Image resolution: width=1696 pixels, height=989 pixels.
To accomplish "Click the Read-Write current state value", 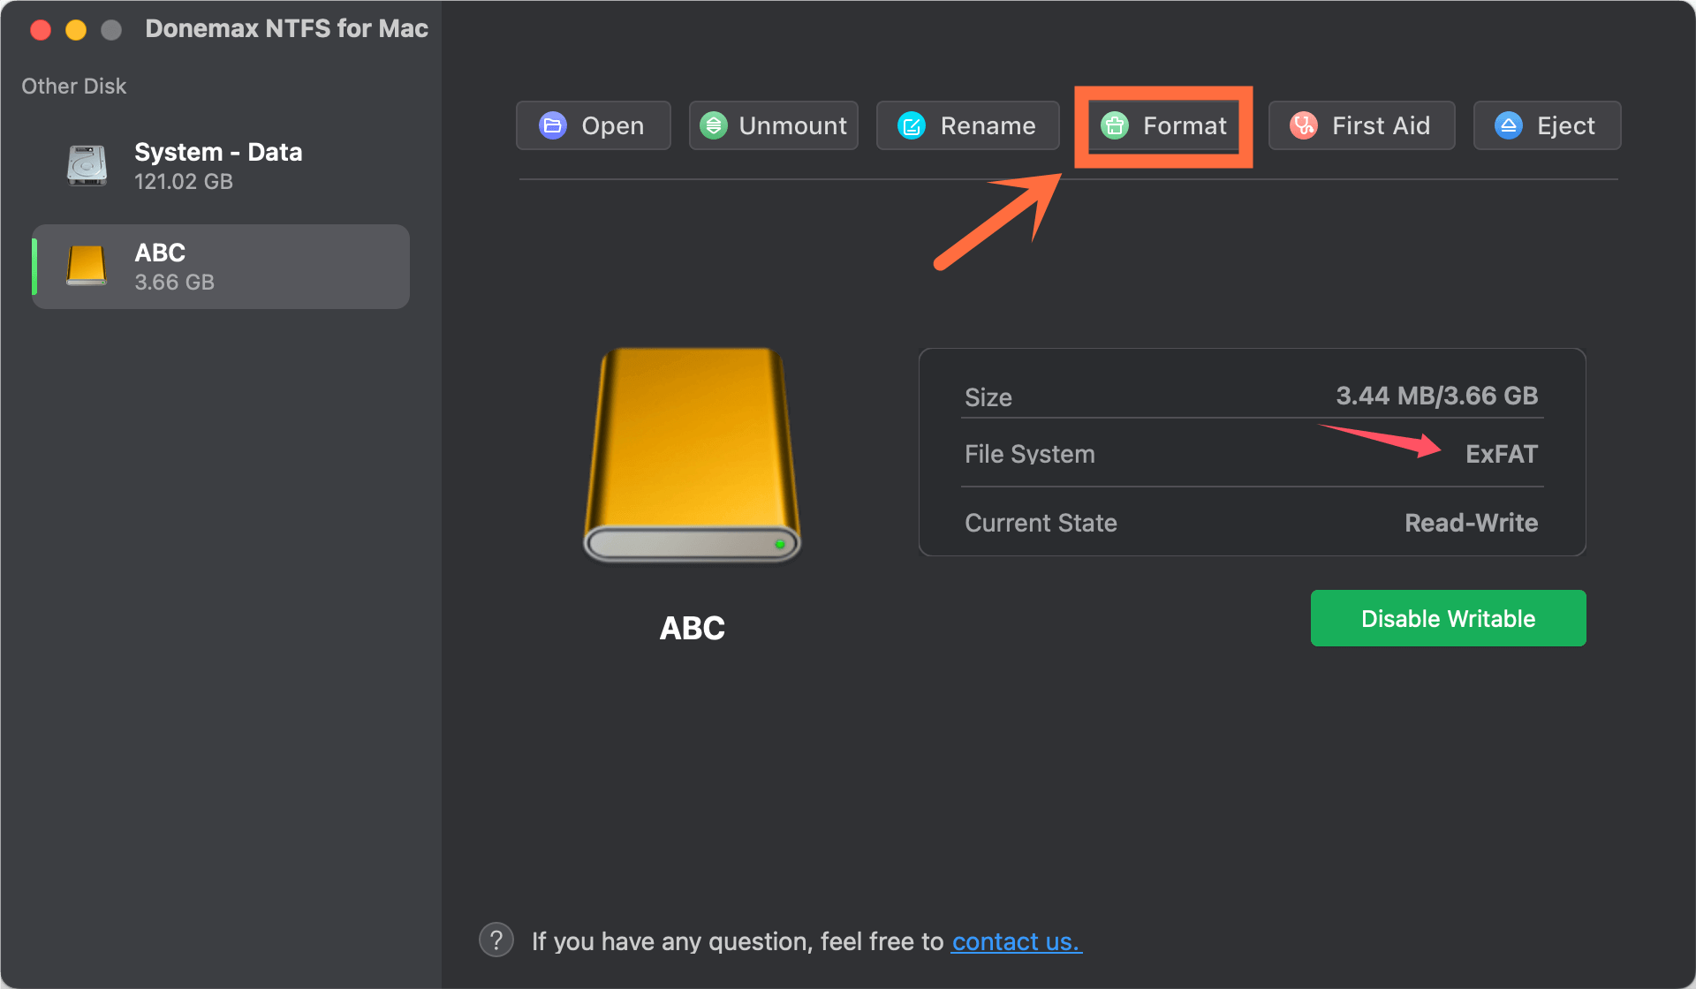I will coord(1472,522).
